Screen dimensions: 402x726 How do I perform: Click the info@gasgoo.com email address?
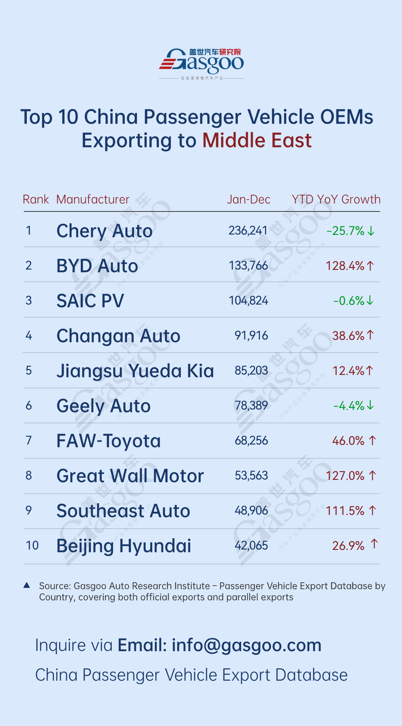click(246, 646)
